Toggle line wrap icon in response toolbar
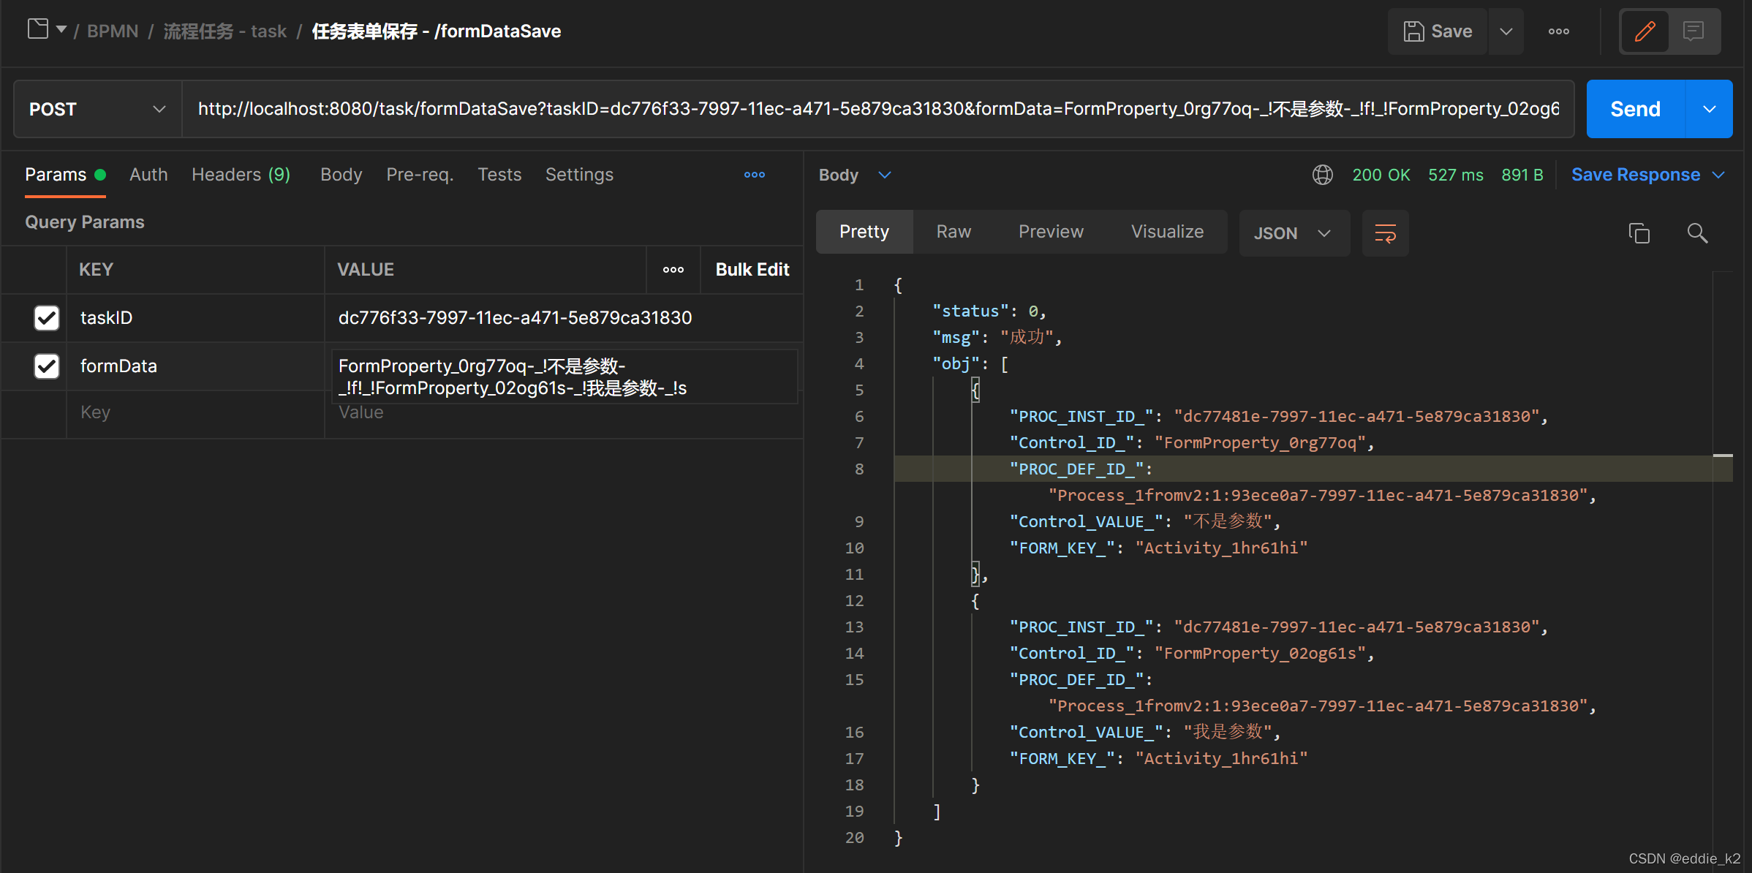The height and width of the screenshot is (873, 1752). click(1385, 233)
